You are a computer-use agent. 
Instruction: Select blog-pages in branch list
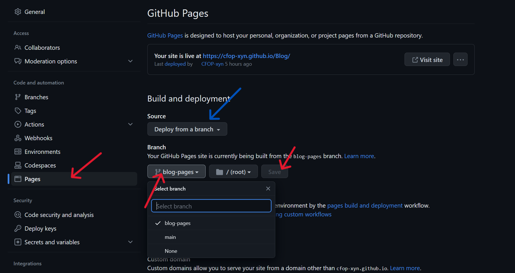[x=211, y=223]
